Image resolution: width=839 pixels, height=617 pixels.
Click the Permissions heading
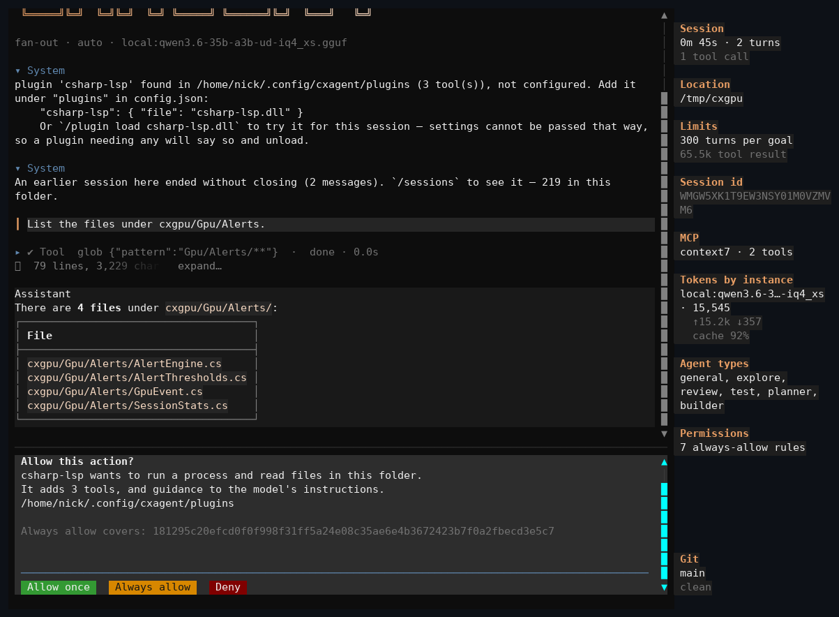click(714, 433)
